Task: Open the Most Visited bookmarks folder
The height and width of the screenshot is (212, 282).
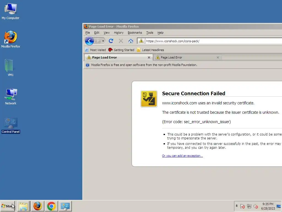Action: pyautogui.click(x=96, y=50)
